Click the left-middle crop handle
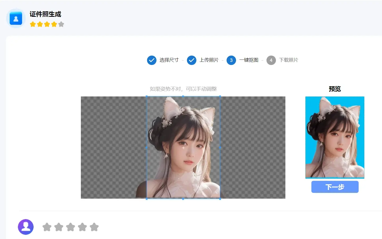This screenshot has width=382, height=239. pyautogui.click(x=146, y=148)
